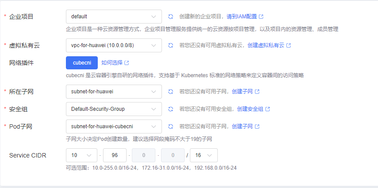Click external-link icon beside 所在子网 创建子网

[257, 92]
